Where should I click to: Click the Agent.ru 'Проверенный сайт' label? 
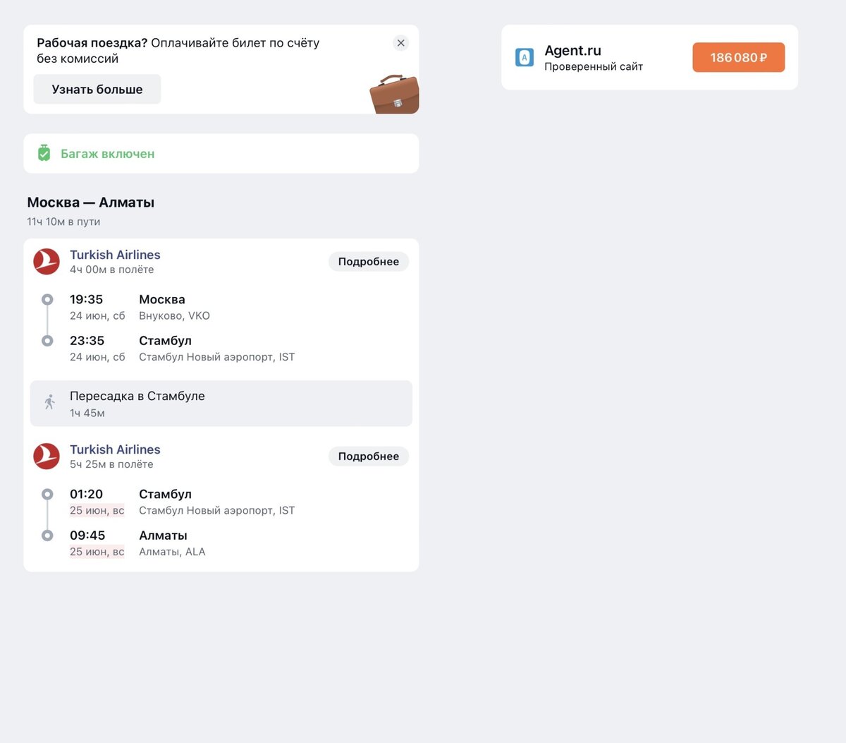pyautogui.click(x=594, y=67)
